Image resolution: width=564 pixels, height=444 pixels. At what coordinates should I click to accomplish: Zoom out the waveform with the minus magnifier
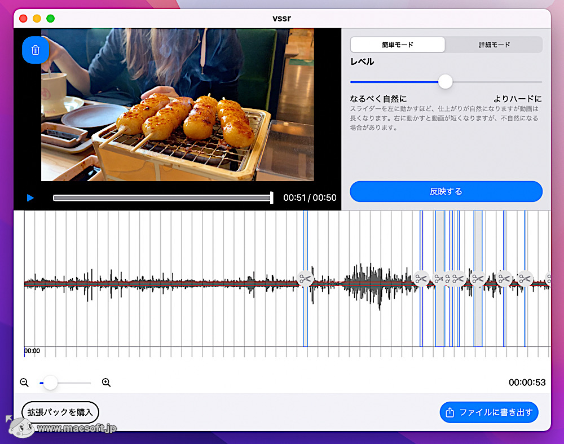pos(24,383)
